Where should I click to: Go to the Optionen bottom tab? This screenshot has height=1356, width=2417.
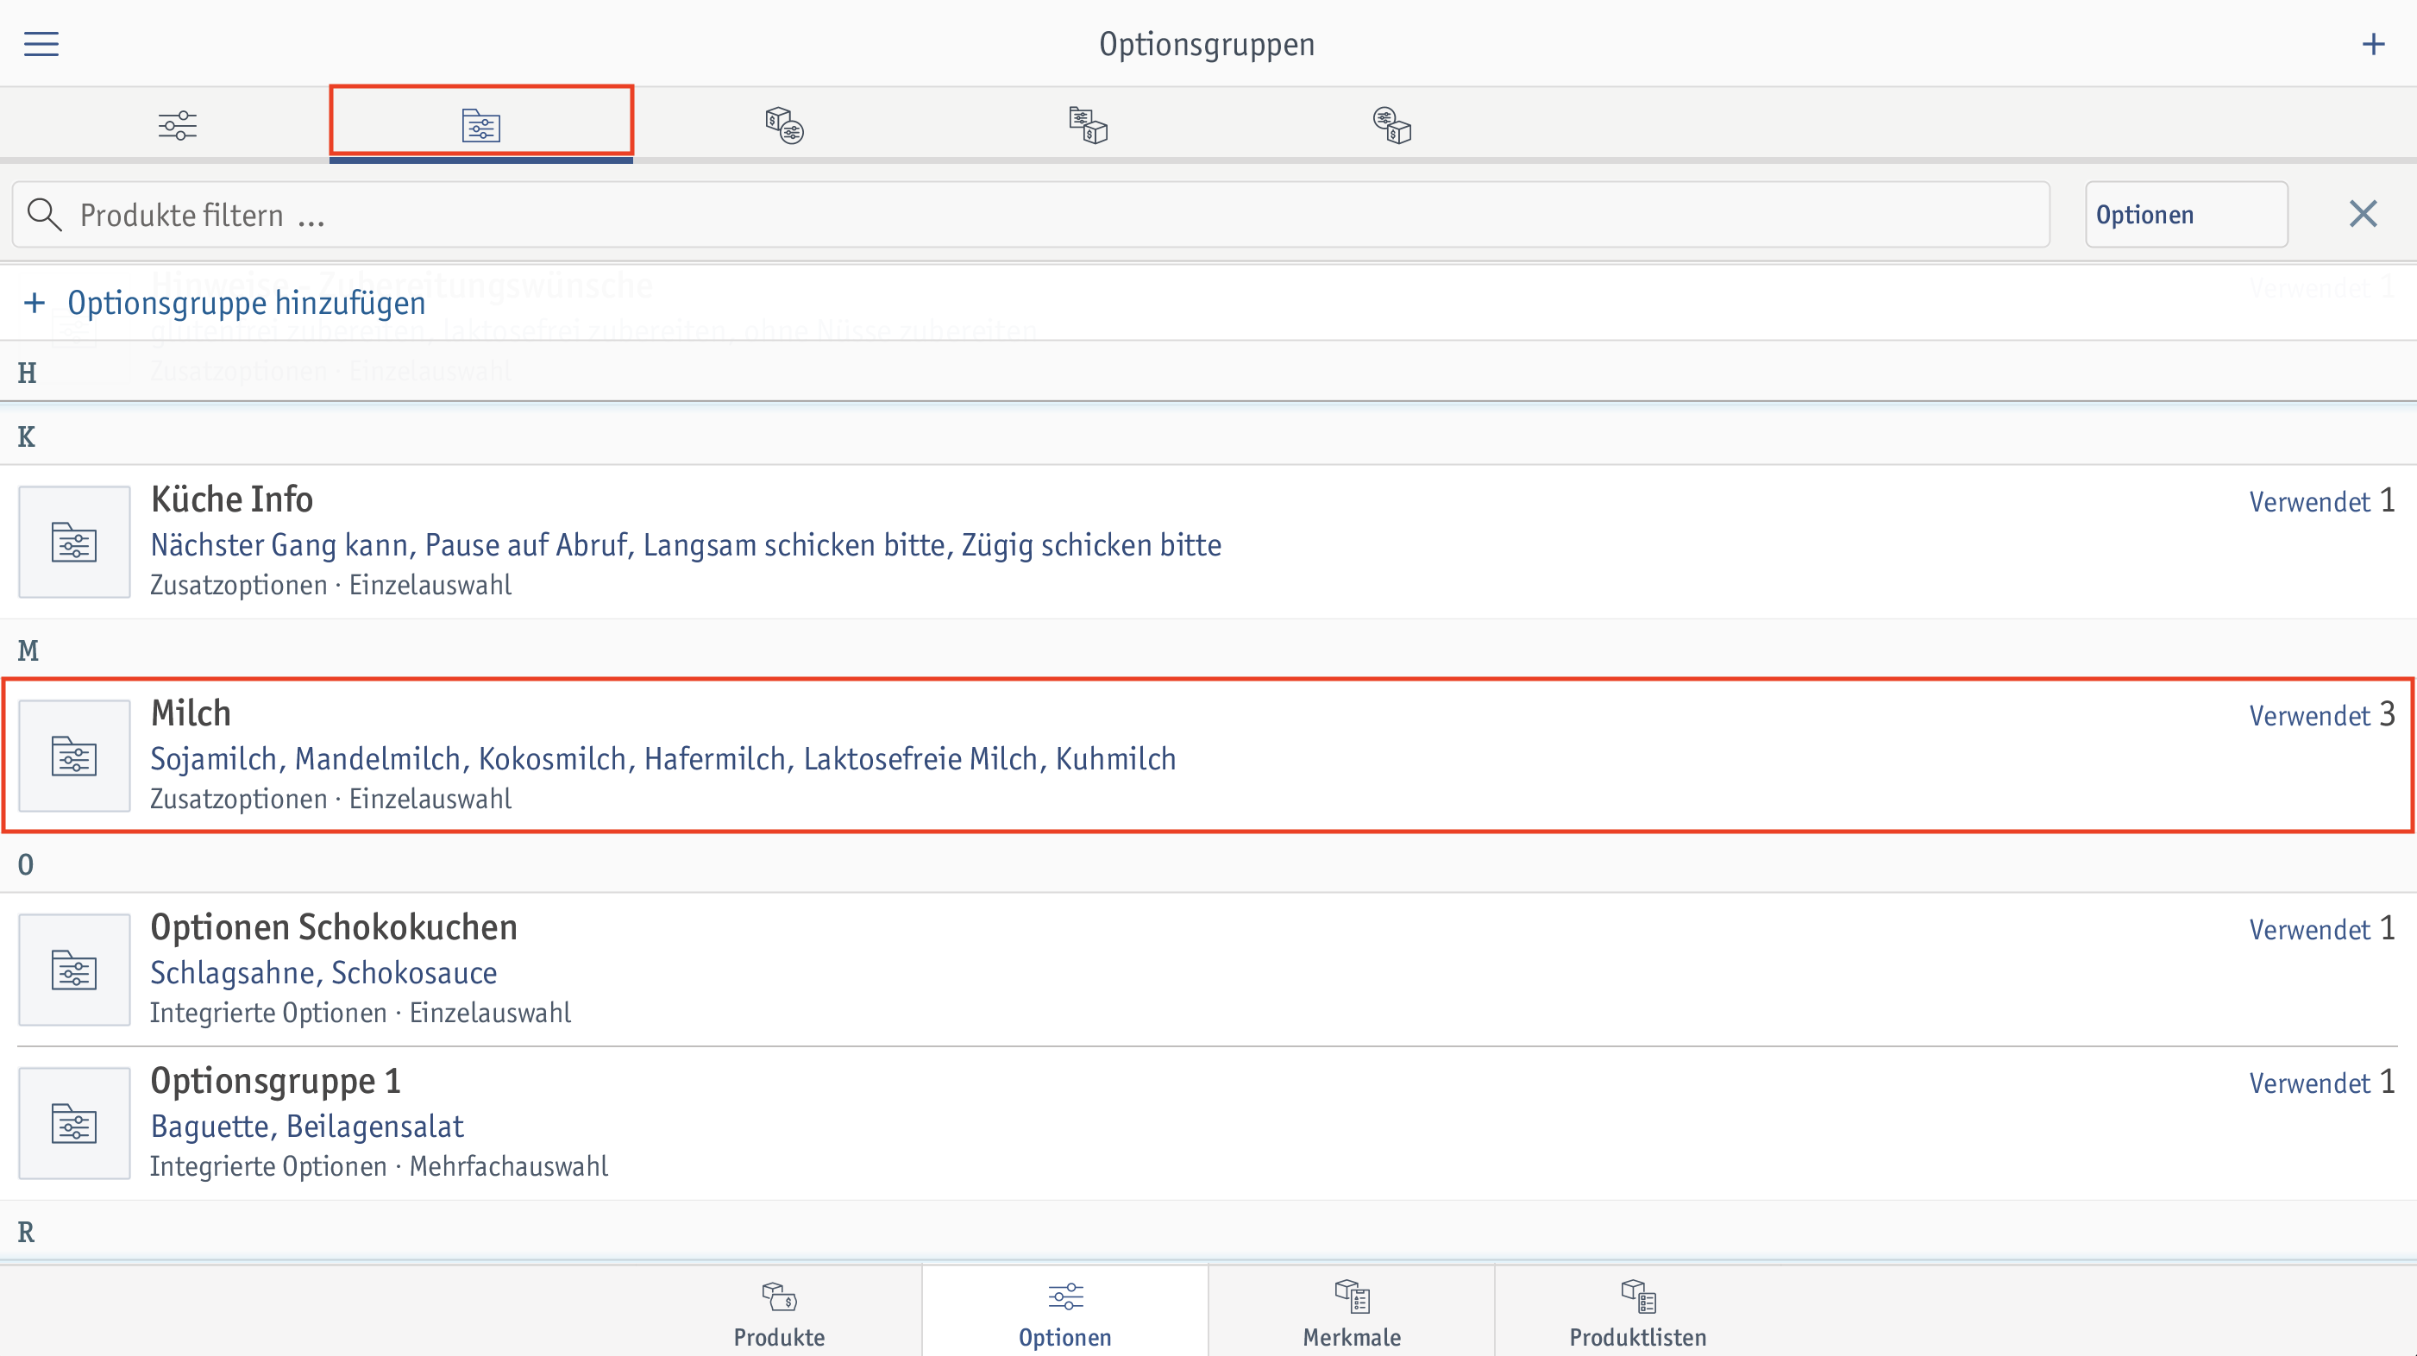point(1065,1314)
